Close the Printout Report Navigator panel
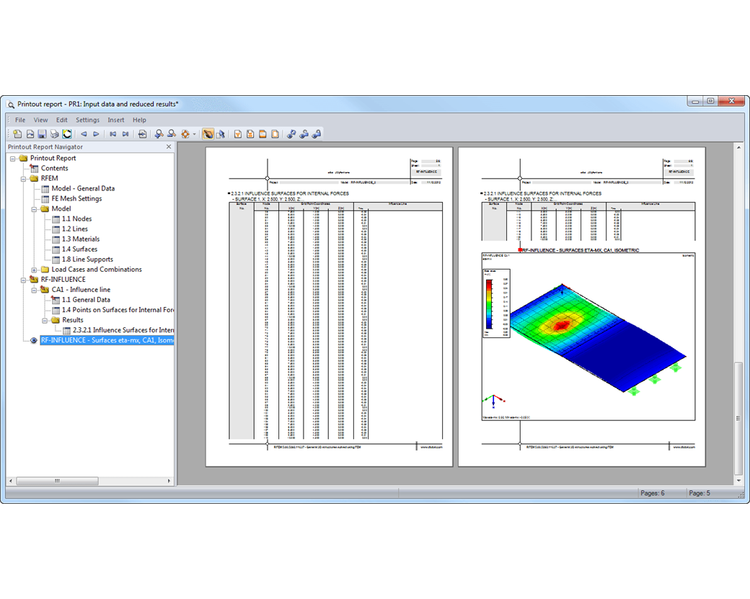Image resolution: width=750 pixels, height=599 pixels. click(x=168, y=147)
